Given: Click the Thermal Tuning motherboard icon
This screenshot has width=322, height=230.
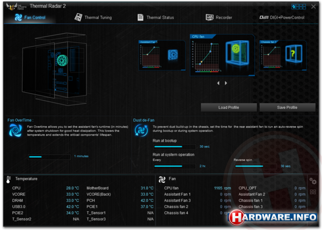Looking at the screenshot, I should tap(78, 18).
